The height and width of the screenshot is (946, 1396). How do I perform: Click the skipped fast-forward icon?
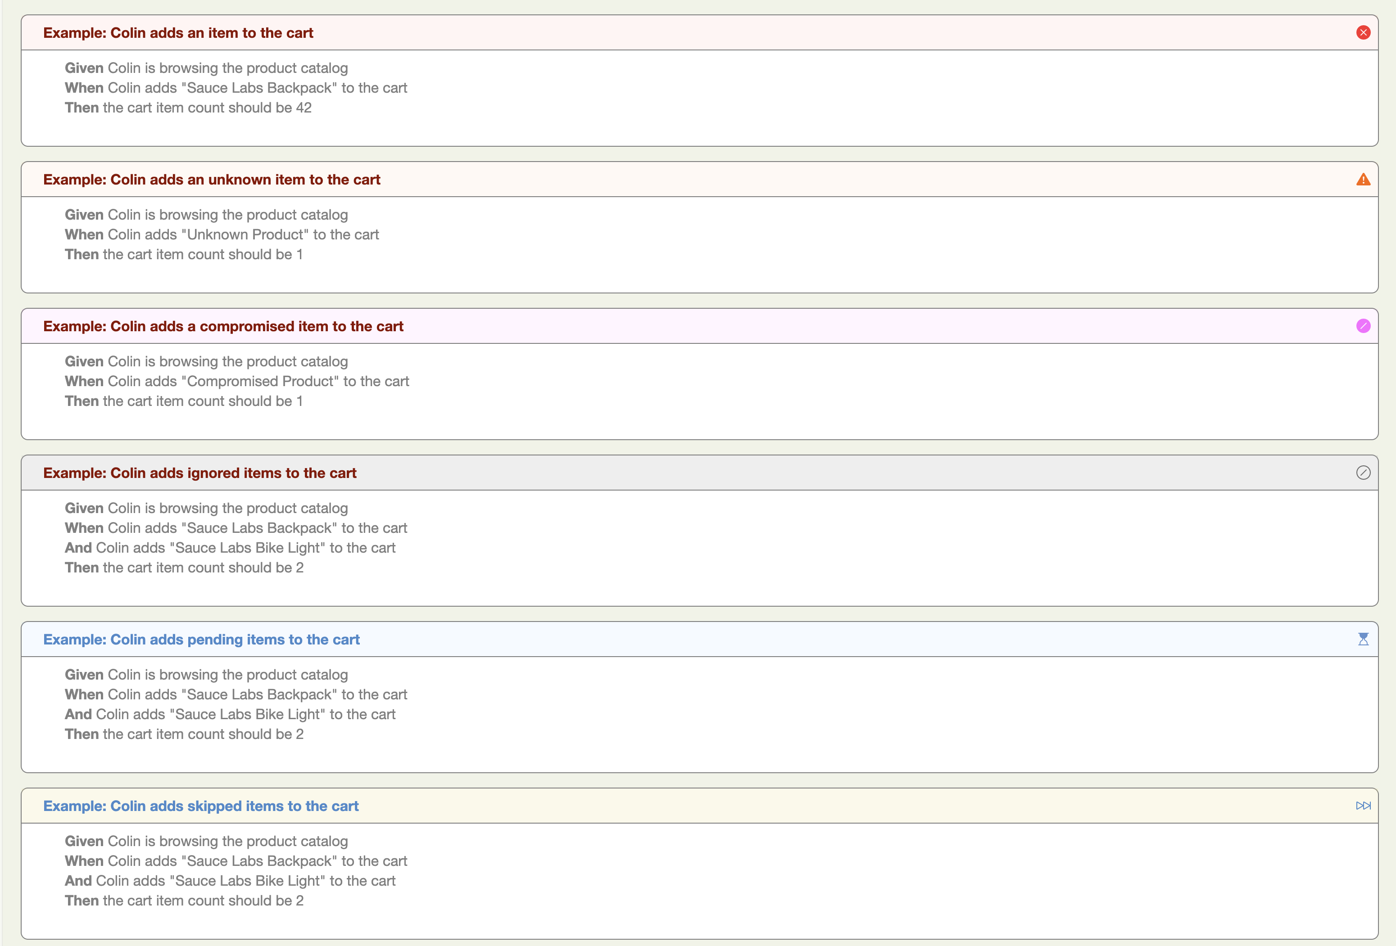coord(1363,806)
